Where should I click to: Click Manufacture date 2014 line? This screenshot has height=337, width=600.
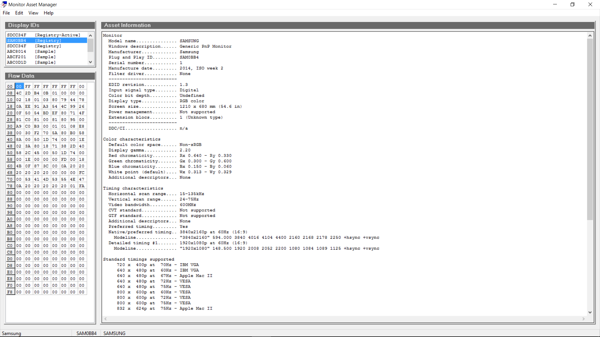[x=166, y=68]
